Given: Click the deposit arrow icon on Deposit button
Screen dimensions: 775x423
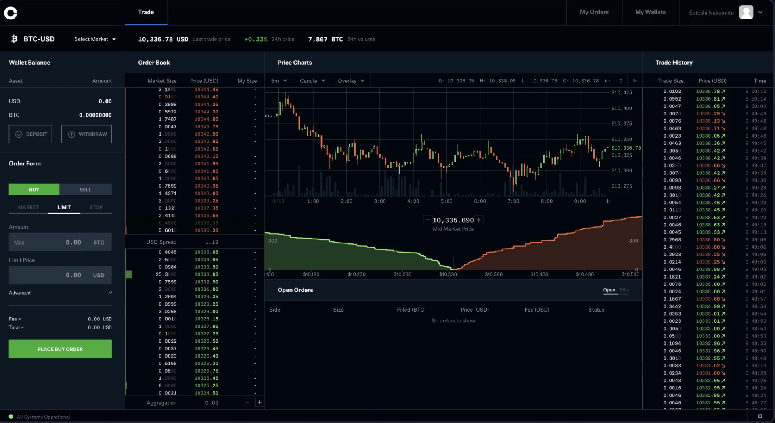Looking at the screenshot, I should pyautogui.click(x=19, y=134).
